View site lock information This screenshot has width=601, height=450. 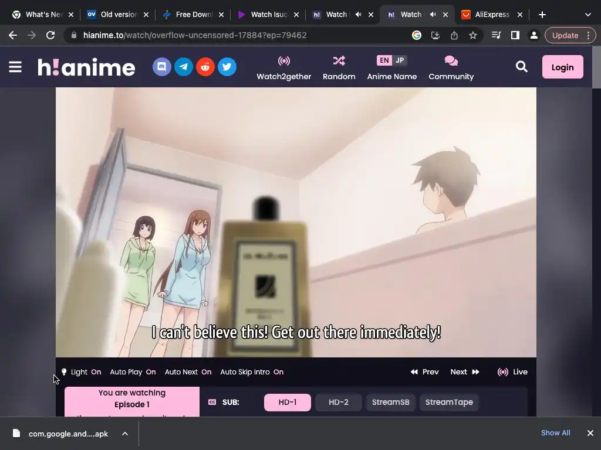74,35
